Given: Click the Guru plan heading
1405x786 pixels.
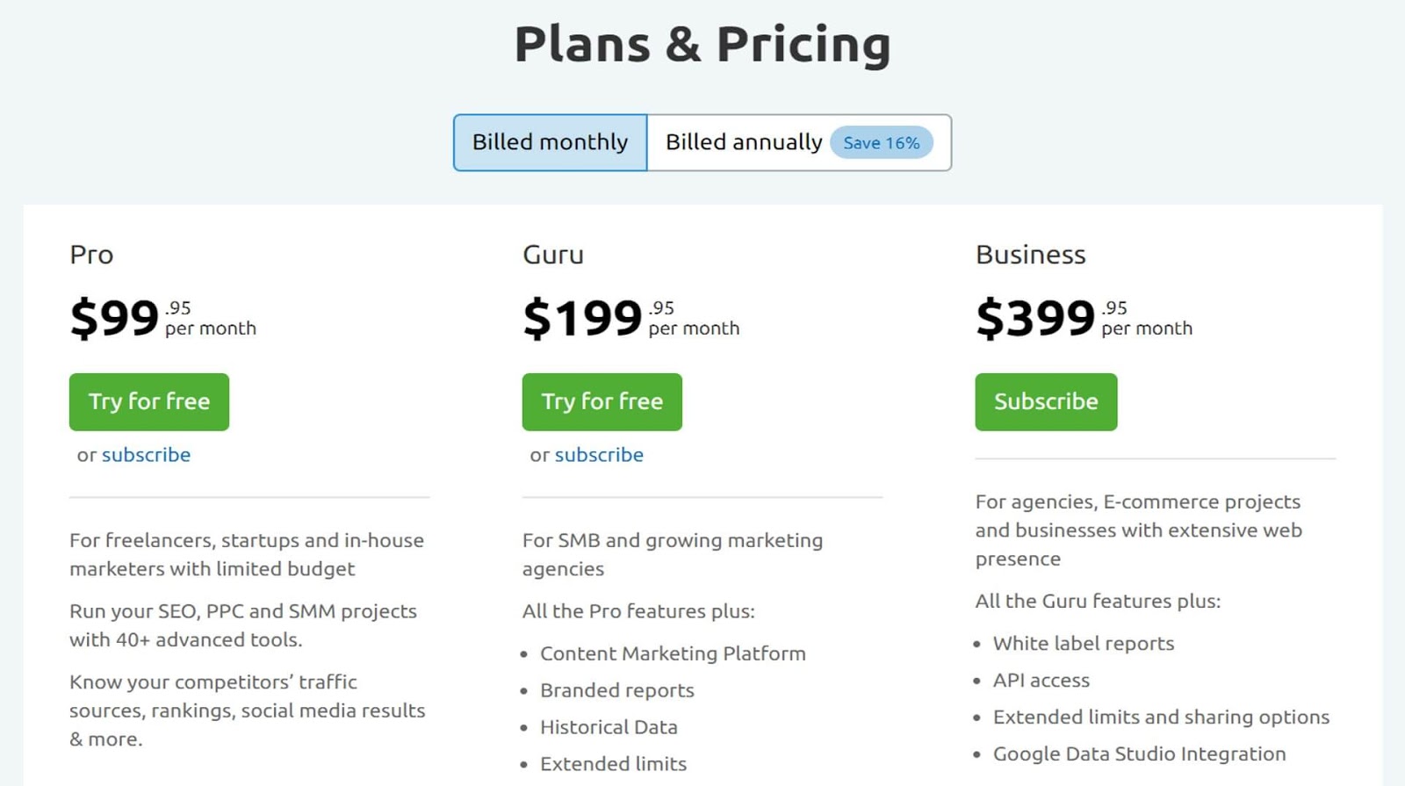Looking at the screenshot, I should pos(553,255).
